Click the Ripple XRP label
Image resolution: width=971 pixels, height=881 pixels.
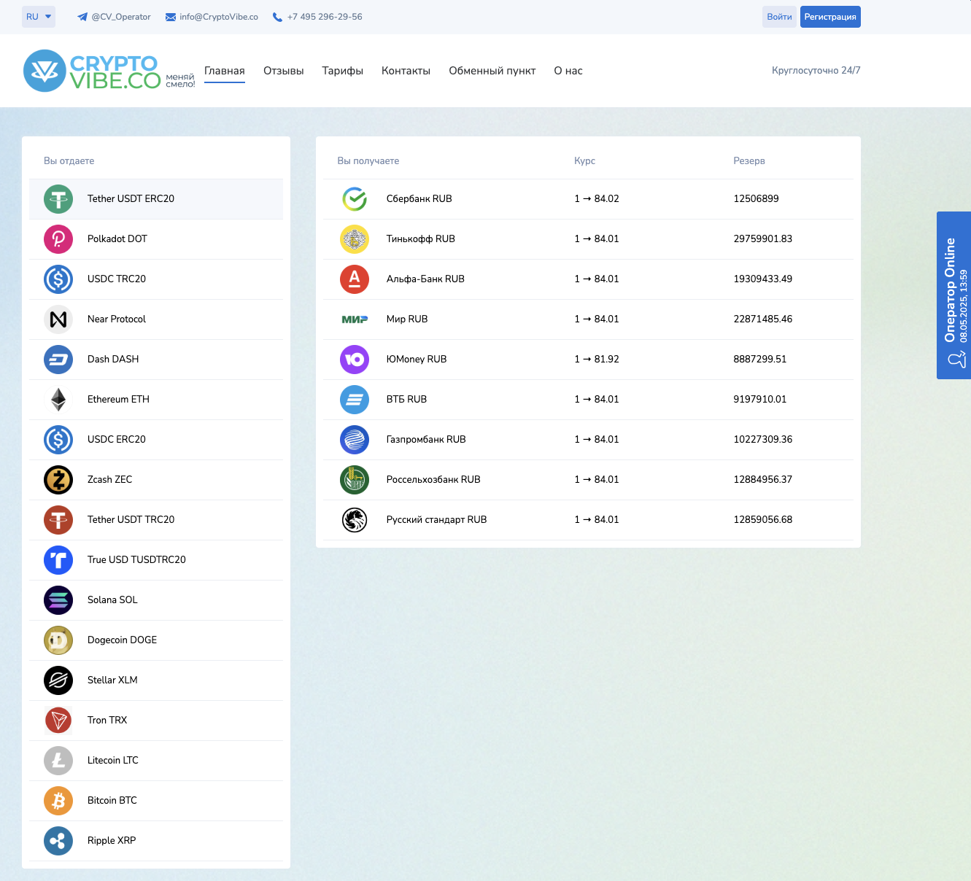112,841
